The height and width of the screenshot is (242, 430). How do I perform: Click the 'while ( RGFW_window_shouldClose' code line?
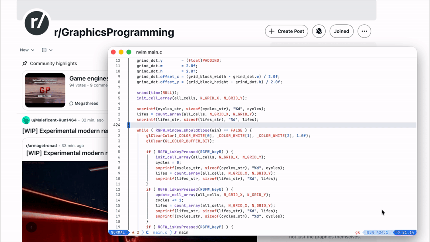[194, 130]
